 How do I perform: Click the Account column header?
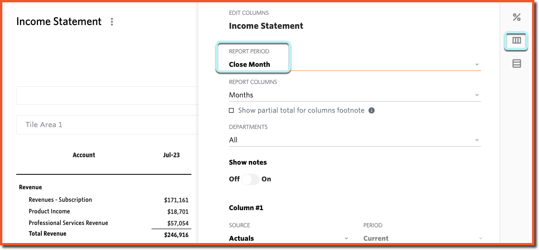point(84,155)
